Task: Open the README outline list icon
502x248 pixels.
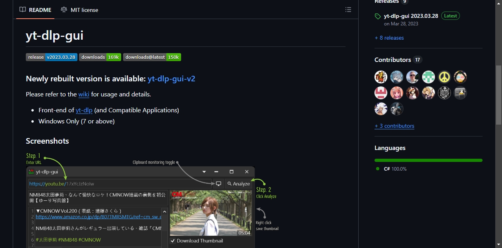Action: click(348, 10)
